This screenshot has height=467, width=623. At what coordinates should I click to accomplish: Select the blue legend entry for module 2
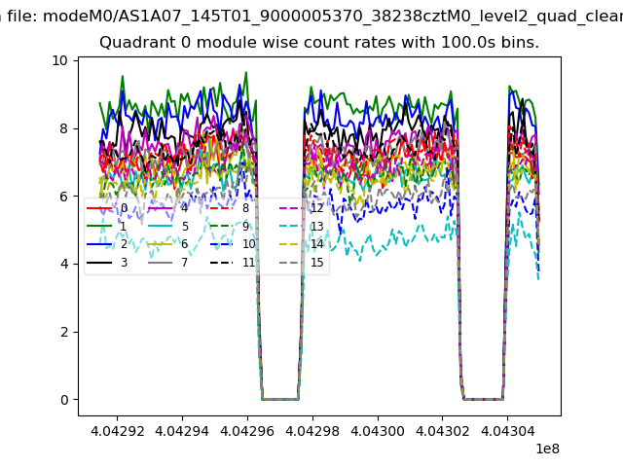[x=101, y=244]
